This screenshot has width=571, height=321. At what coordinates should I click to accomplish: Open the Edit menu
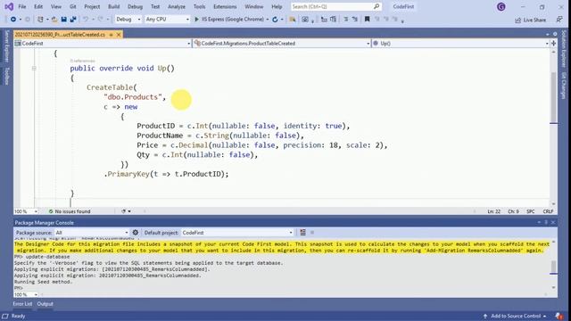point(37,6)
